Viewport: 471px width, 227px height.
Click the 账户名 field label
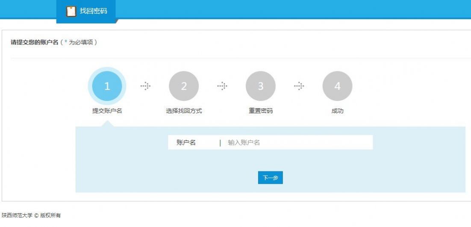[186, 143]
